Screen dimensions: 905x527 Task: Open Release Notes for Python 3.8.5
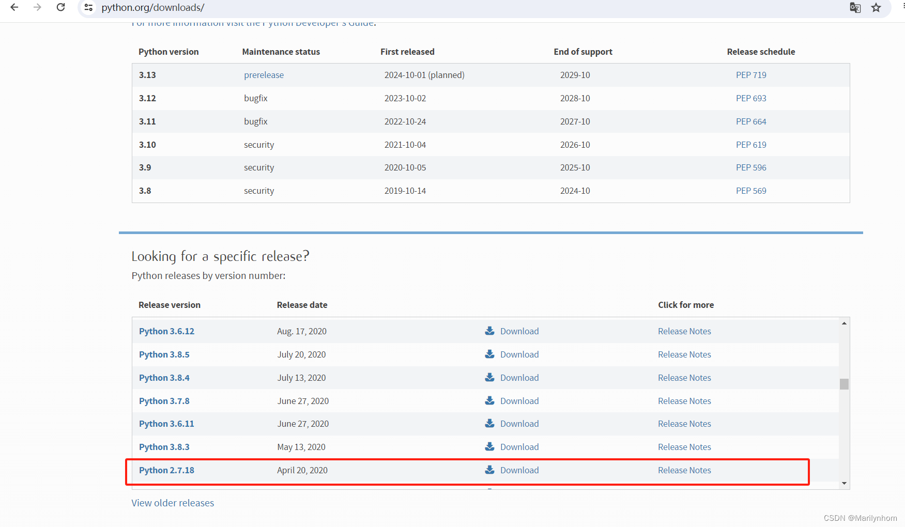pyautogui.click(x=684, y=354)
